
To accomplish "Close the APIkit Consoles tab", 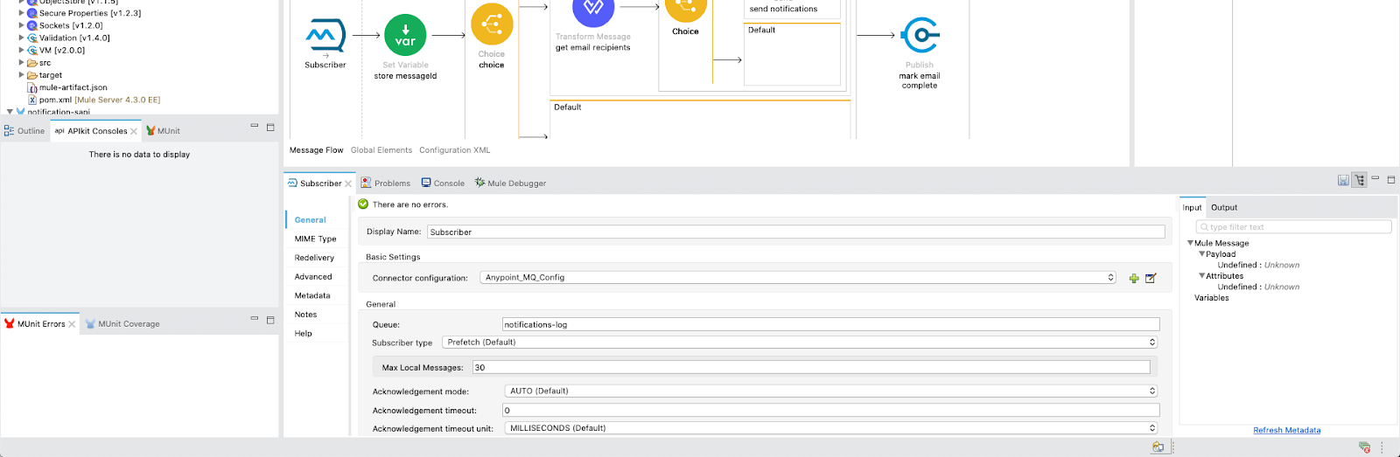I will pos(134,131).
